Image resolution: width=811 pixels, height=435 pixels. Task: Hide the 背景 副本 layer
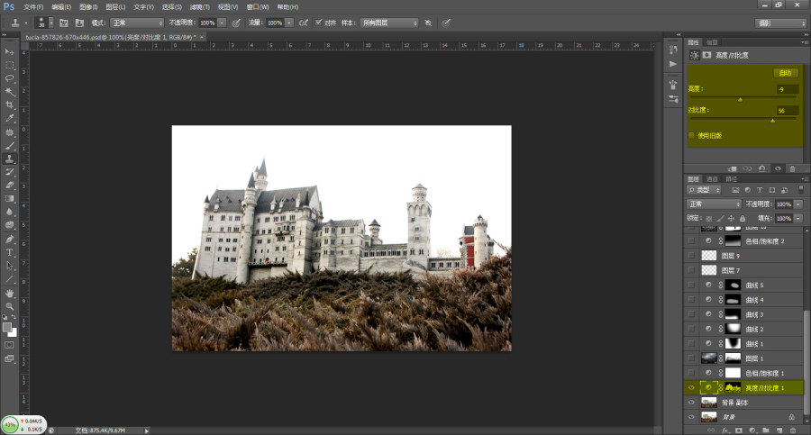coord(691,403)
